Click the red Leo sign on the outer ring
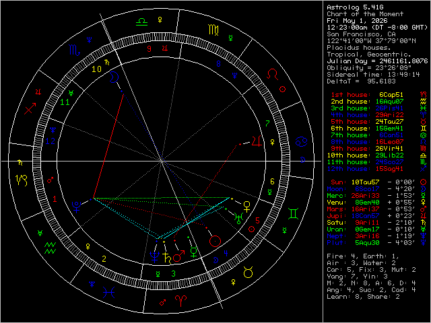 pos(272,74)
